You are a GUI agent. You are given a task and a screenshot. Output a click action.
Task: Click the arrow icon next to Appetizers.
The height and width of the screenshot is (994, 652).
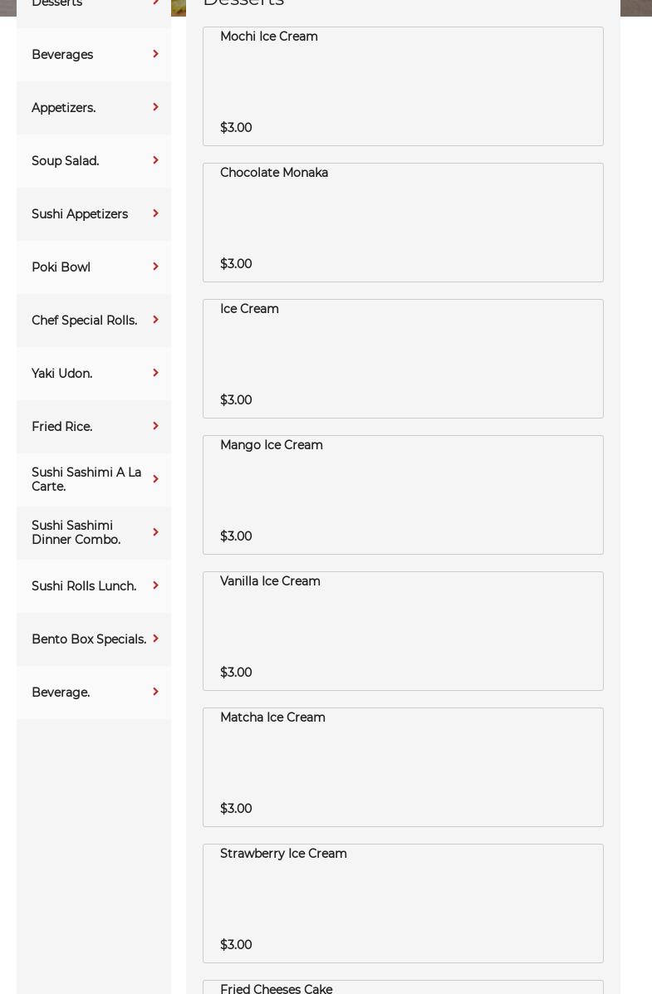155,107
